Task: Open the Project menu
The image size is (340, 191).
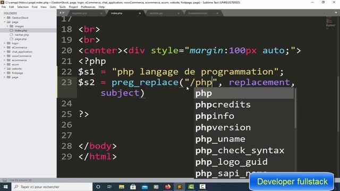Action: click(73, 7)
